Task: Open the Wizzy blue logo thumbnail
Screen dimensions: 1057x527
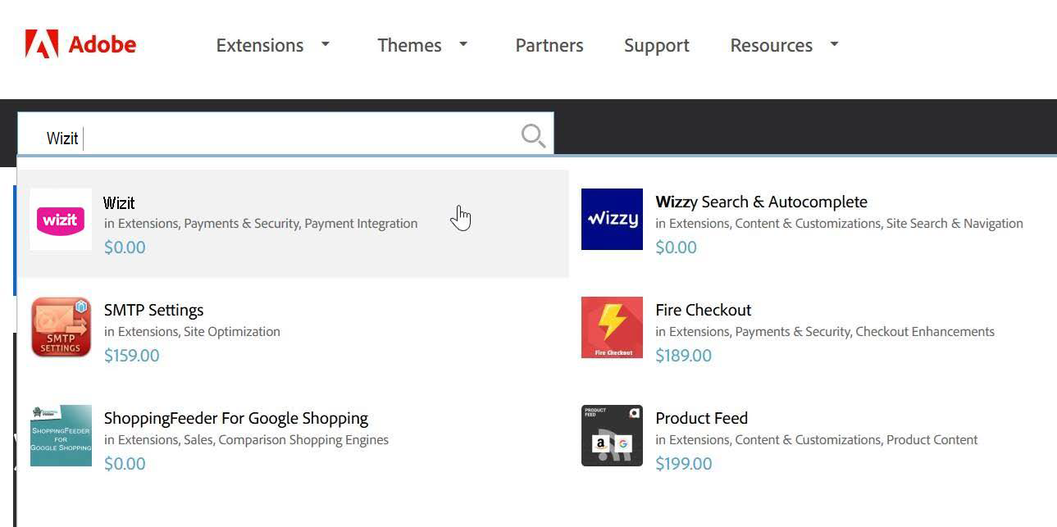Action: 612,219
